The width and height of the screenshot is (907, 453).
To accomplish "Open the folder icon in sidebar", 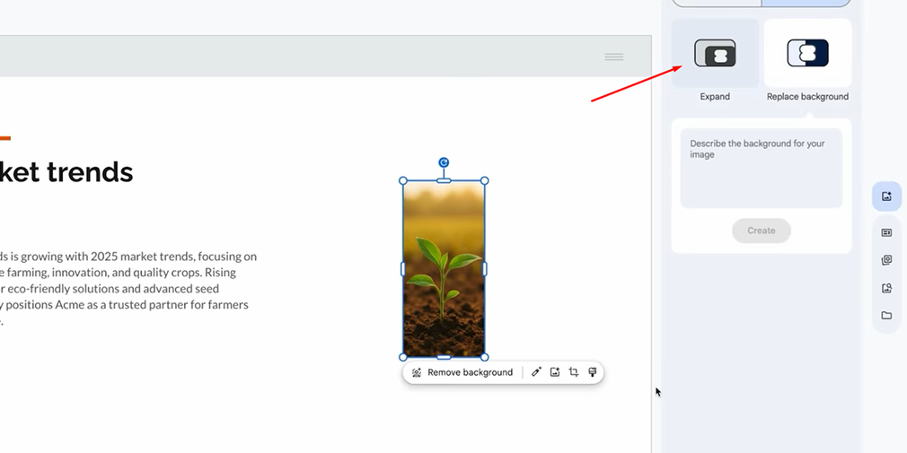I will [x=886, y=316].
